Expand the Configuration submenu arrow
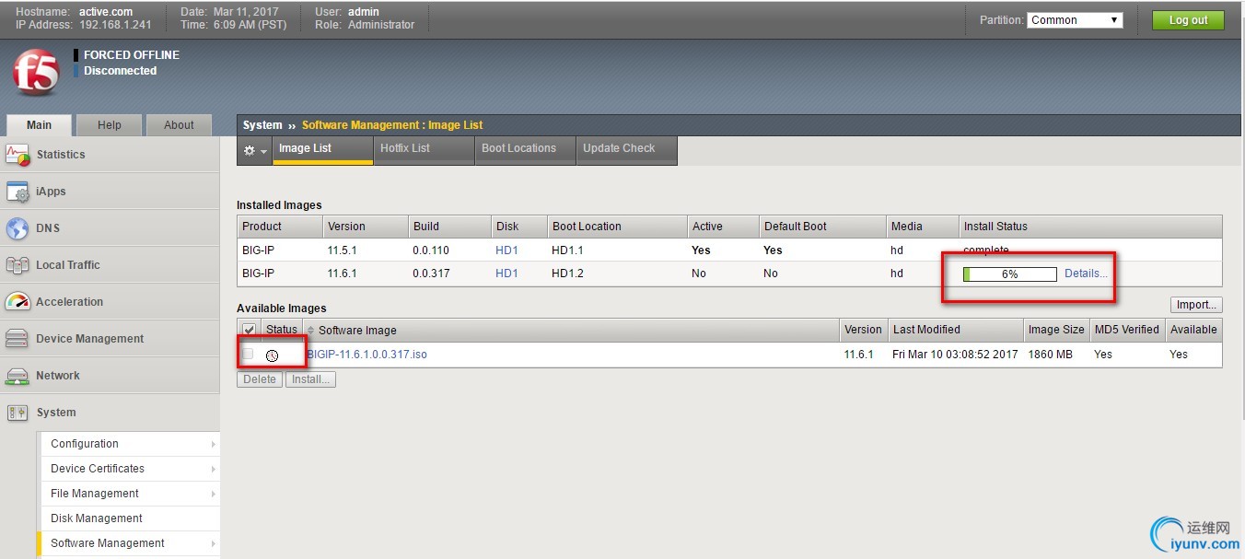1245x559 pixels. [214, 444]
